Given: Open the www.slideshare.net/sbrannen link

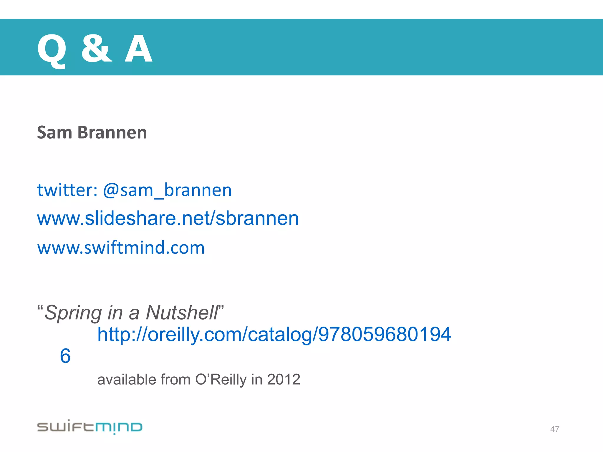Looking at the screenshot, I should (168, 218).
